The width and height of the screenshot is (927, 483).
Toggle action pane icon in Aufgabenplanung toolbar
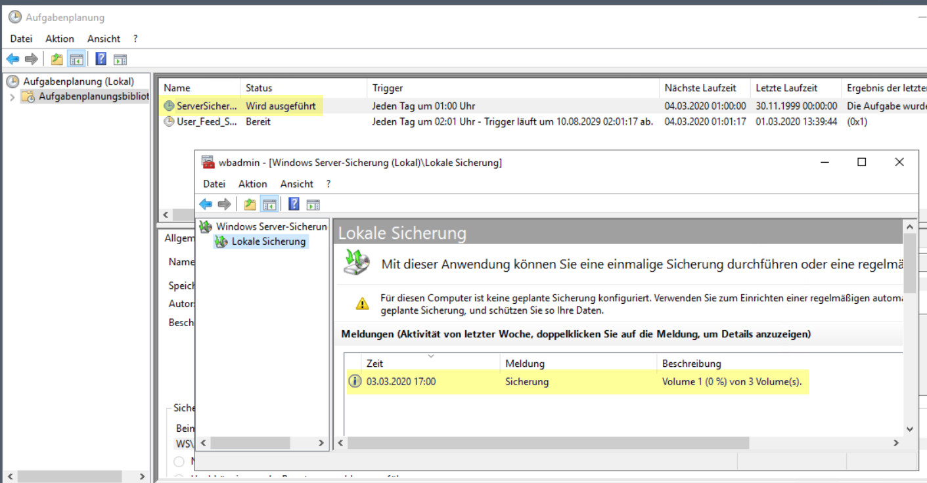click(x=120, y=60)
